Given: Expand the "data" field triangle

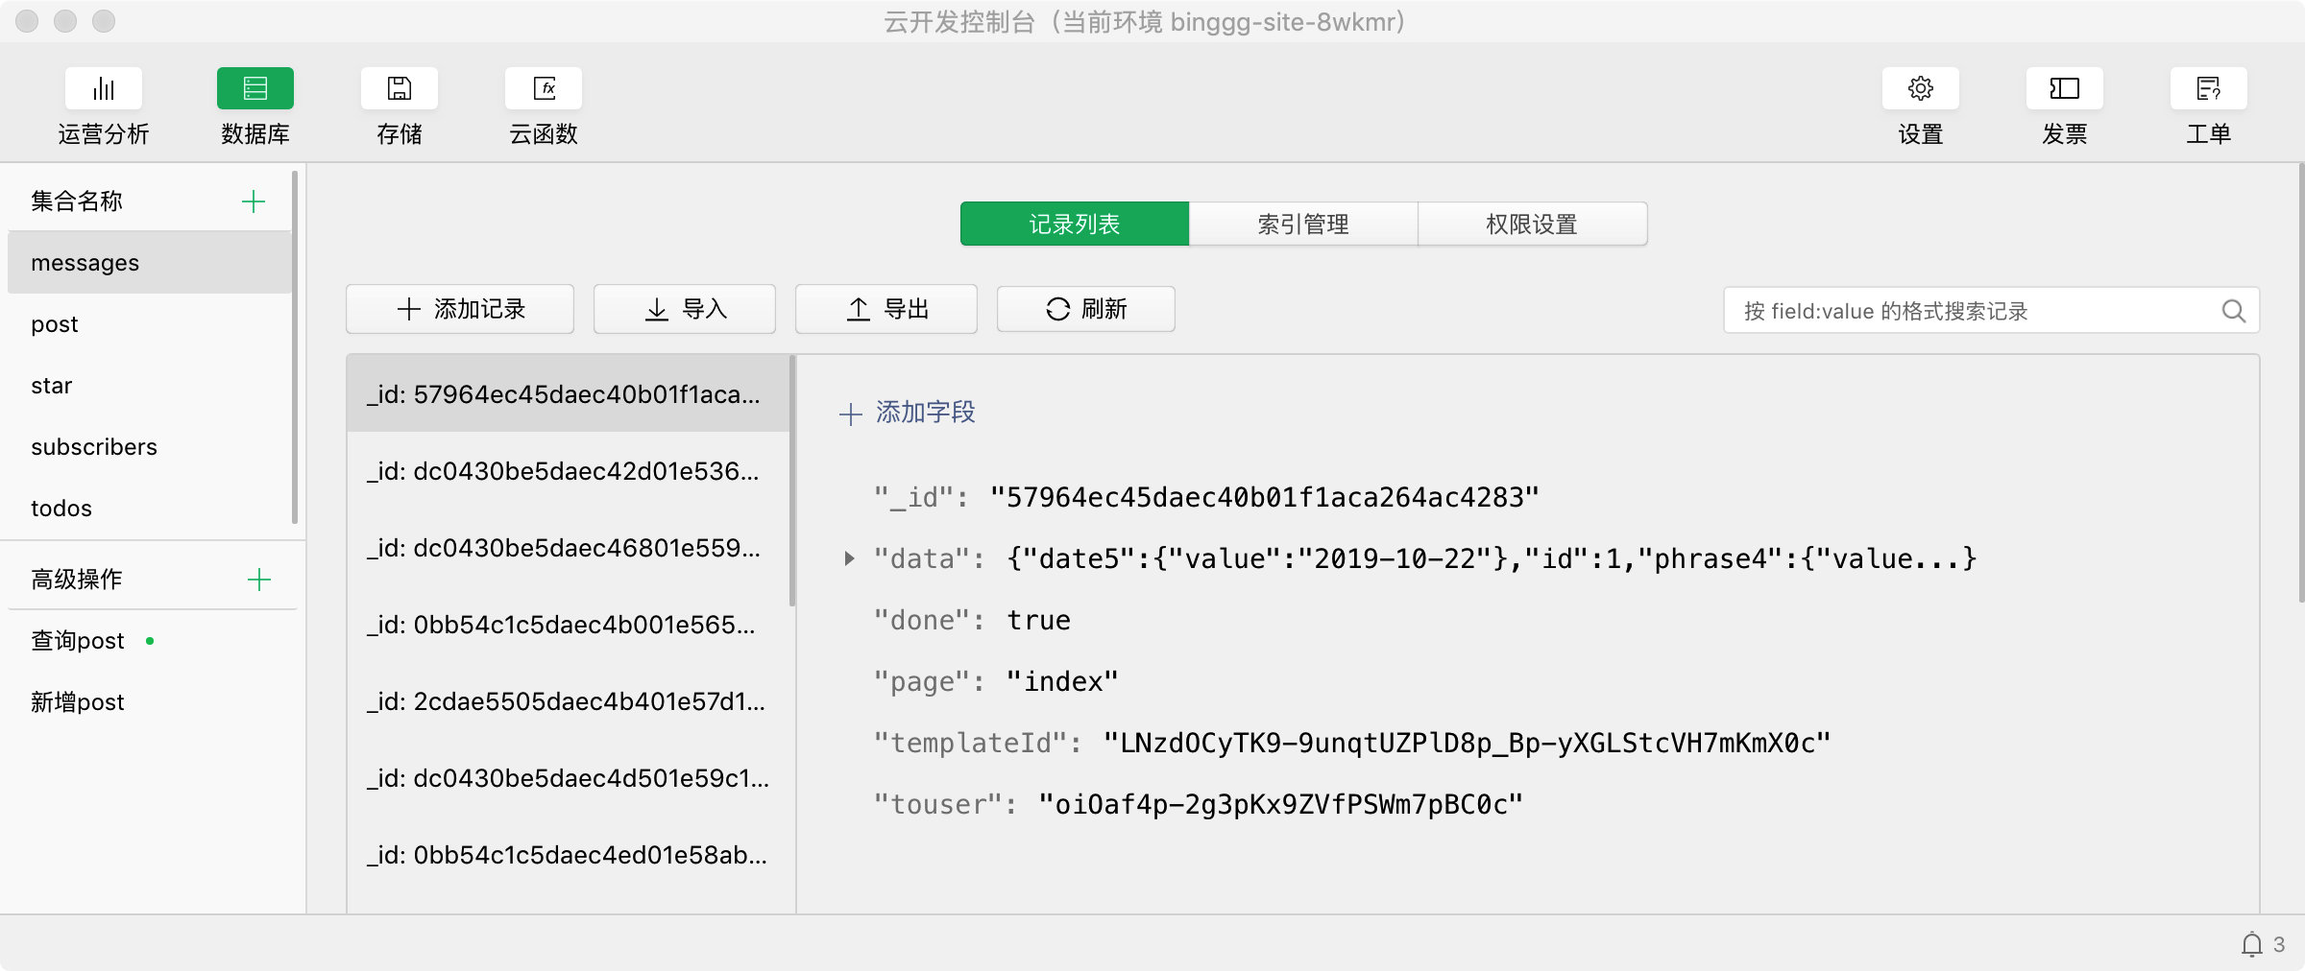Looking at the screenshot, I should point(849,558).
